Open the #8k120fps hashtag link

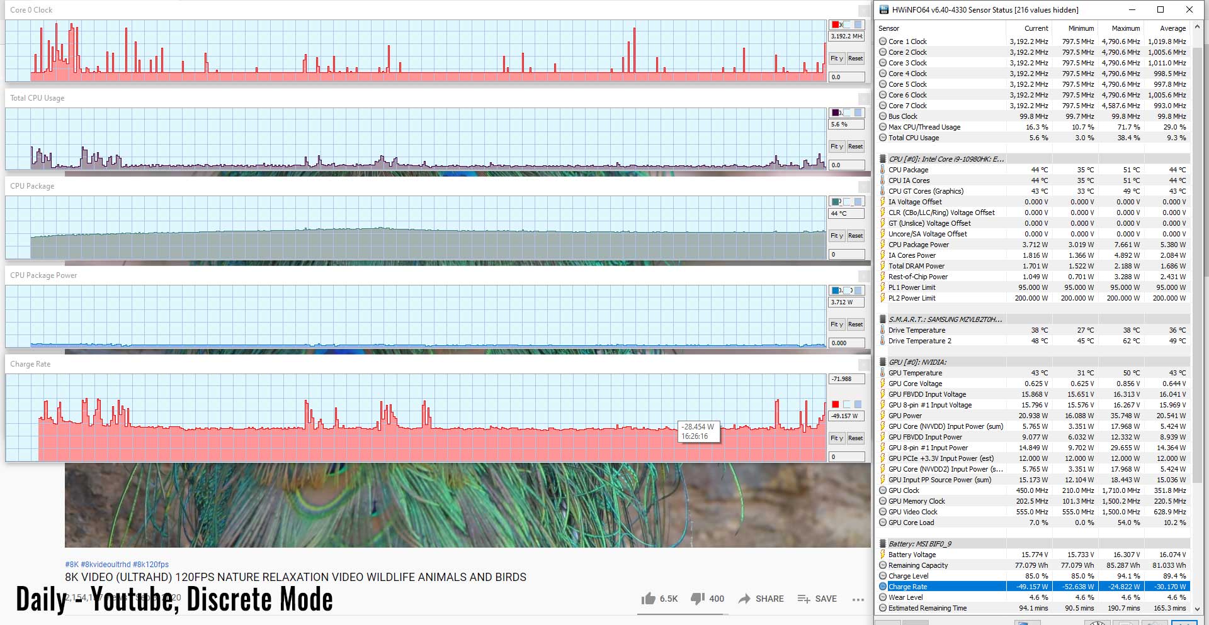pos(150,565)
